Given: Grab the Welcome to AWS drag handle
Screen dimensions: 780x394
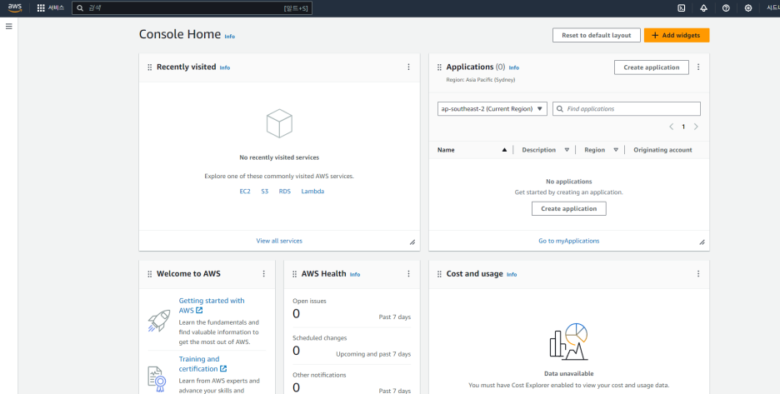Looking at the screenshot, I should pos(150,274).
